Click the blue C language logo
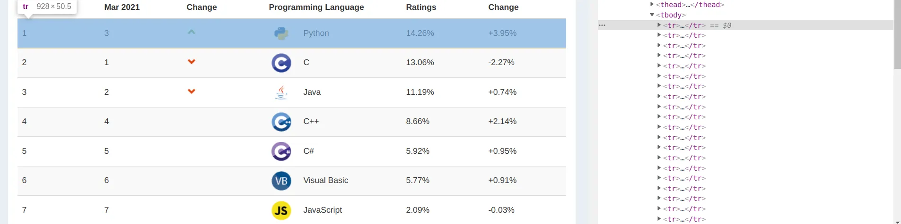 point(281,63)
